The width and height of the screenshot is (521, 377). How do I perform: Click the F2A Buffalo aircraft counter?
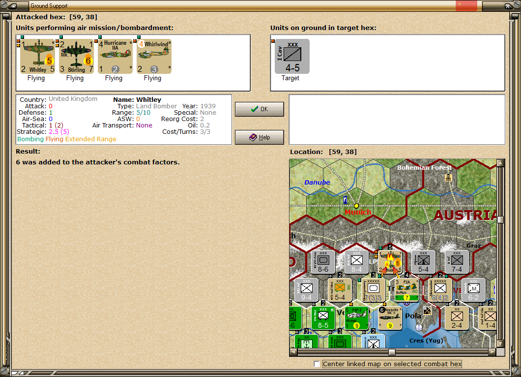pos(406,290)
